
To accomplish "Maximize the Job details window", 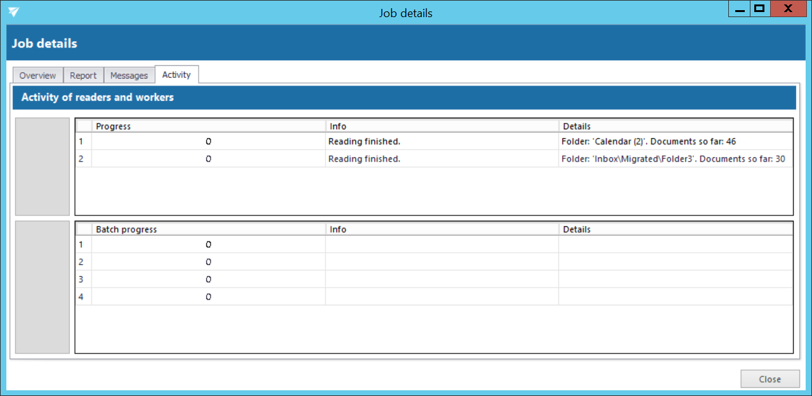I will coord(759,9).
